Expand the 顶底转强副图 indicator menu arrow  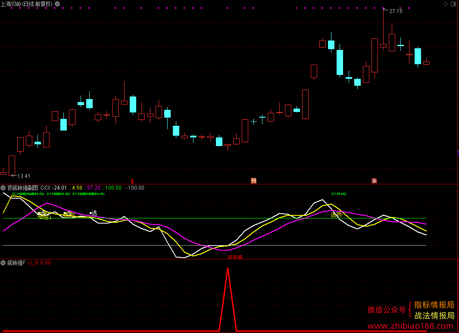coord(3,188)
